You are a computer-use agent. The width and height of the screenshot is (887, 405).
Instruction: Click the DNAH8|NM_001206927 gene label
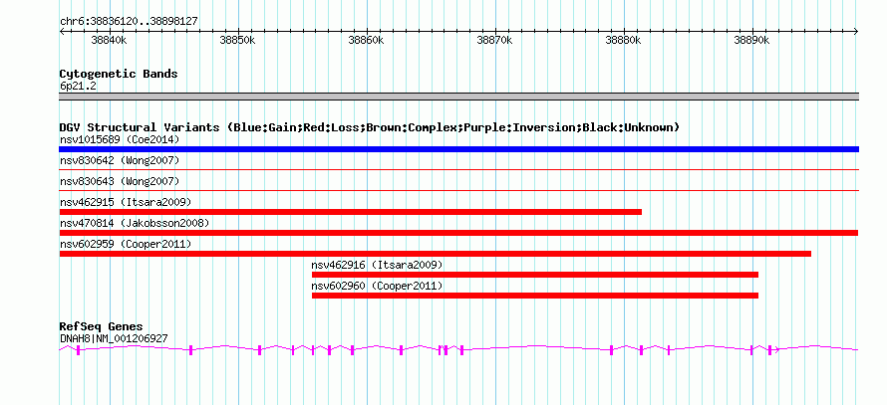tap(114, 339)
